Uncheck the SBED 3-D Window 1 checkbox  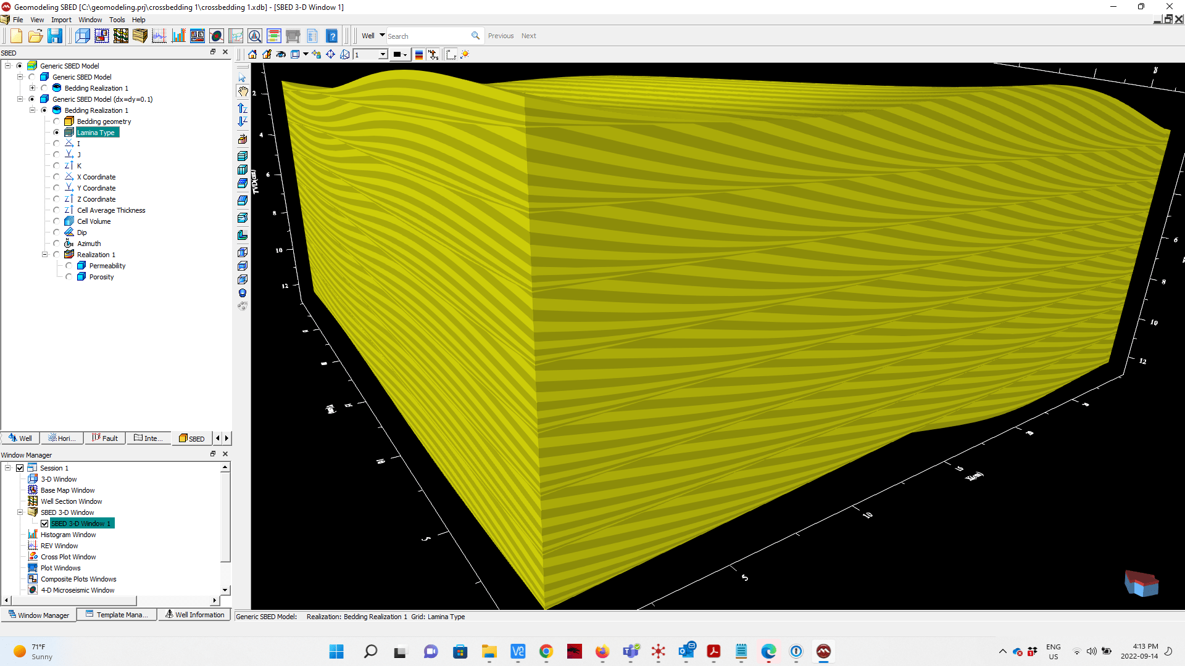(44, 524)
